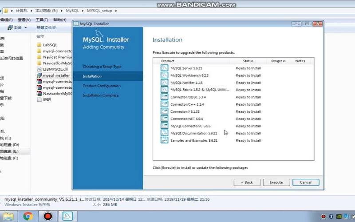Viewport: 355px width, 222px height.
Task: Click the Connector/C++ 1.1.4 product icon
Action: [164, 104]
